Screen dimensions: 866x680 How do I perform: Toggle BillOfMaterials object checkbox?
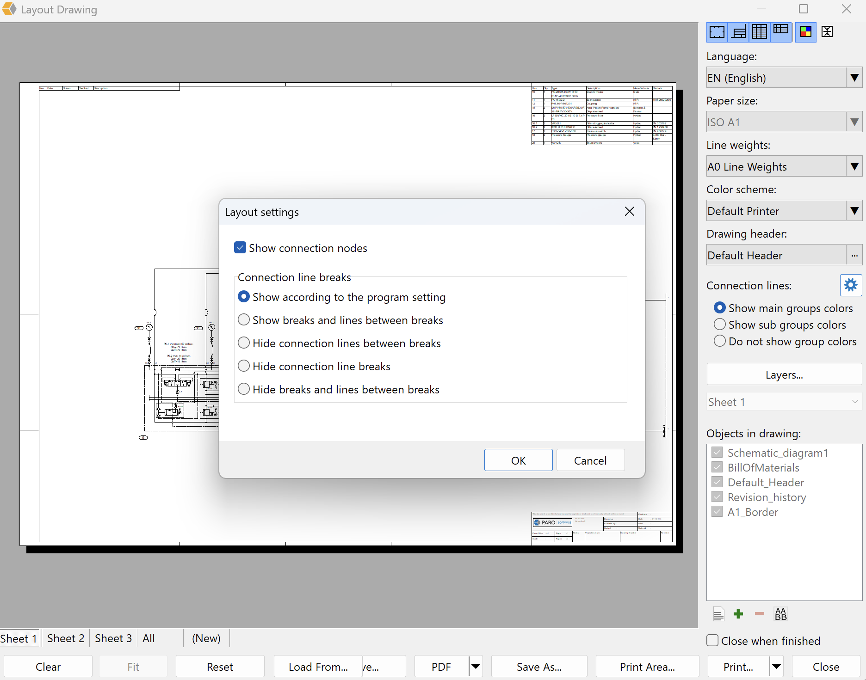(x=718, y=467)
